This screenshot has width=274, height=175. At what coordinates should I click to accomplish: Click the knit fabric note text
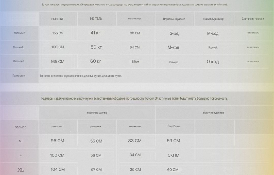click(x=81, y=76)
